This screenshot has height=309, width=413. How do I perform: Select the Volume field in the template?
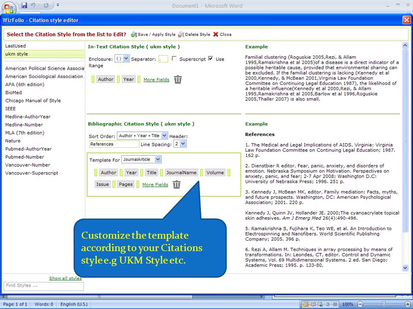pos(215,173)
